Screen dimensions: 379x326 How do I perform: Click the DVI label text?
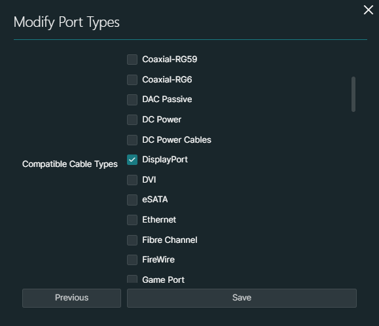pyautogui.click(x=149, y=180)
